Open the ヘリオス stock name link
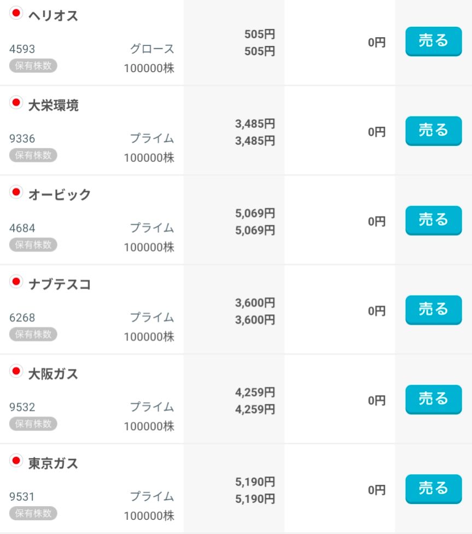This screenshot has width=472, height=534. [53, 16]
